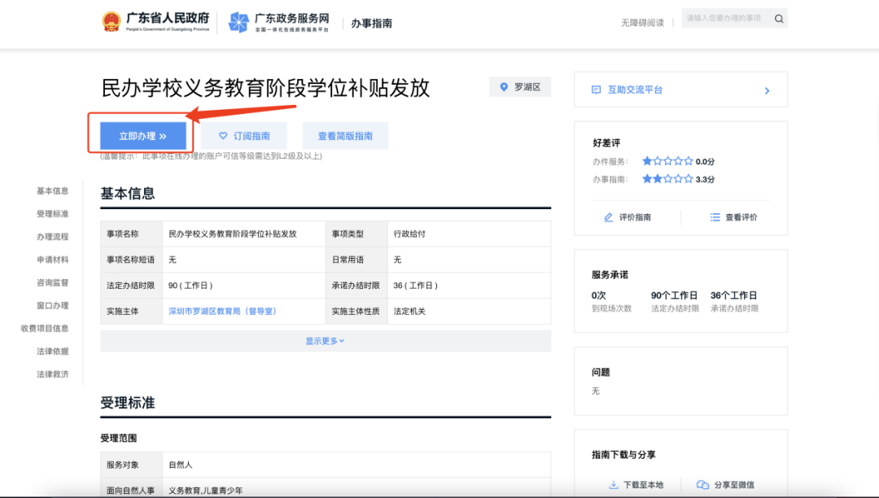Click the Guangdong government emblem logo

pos(111,23)
